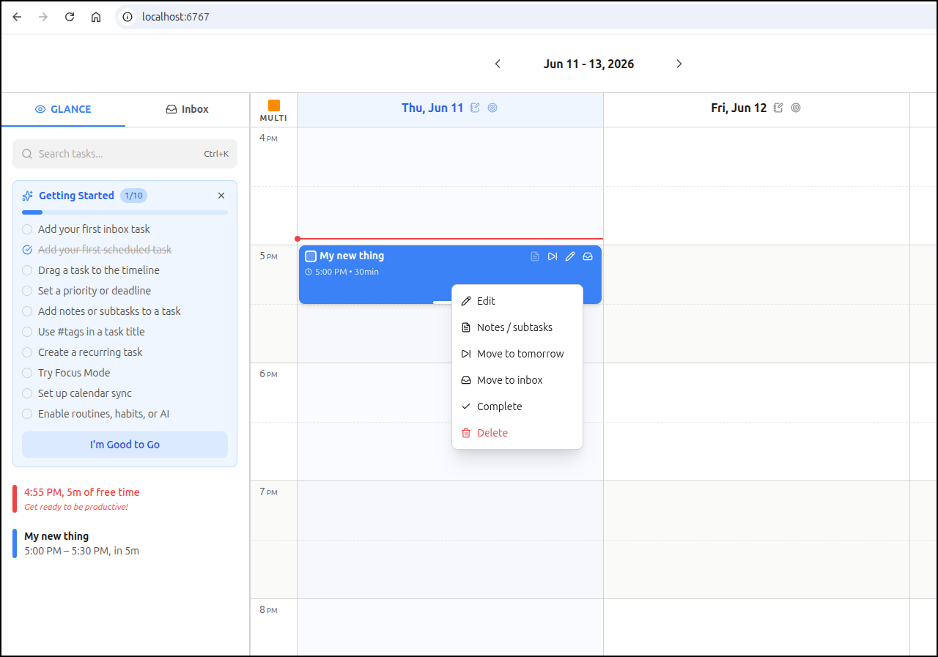Open the browser home page
This screenshot has height=657, width=938.
(x=96, y=17)
